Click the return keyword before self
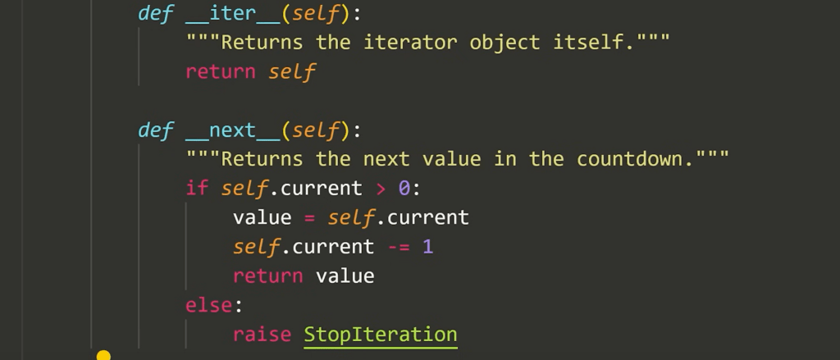The width and height of the screenshot is (840, 360). click(221, 71)
